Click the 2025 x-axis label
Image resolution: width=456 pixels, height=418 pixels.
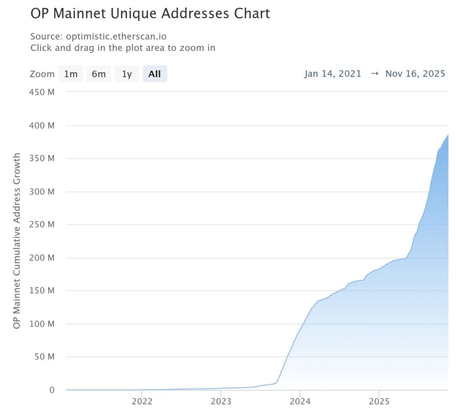point(379,402)
